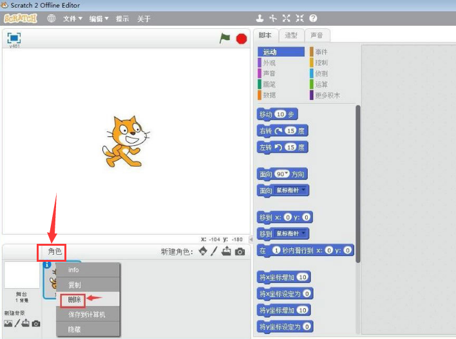Select the 舞台 stage thumbnail

point(22,275)
